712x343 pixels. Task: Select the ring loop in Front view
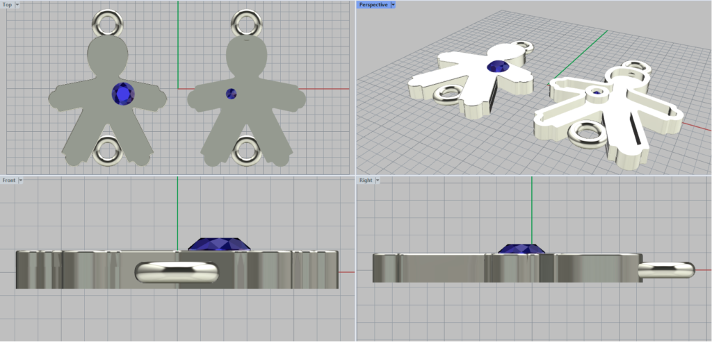tap(176, 271)
